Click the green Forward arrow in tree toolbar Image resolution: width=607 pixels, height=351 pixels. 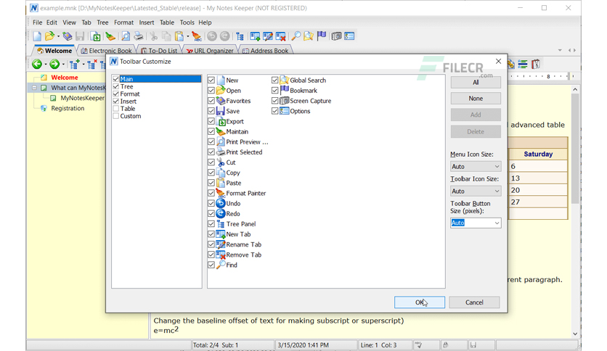coord(54,64)
